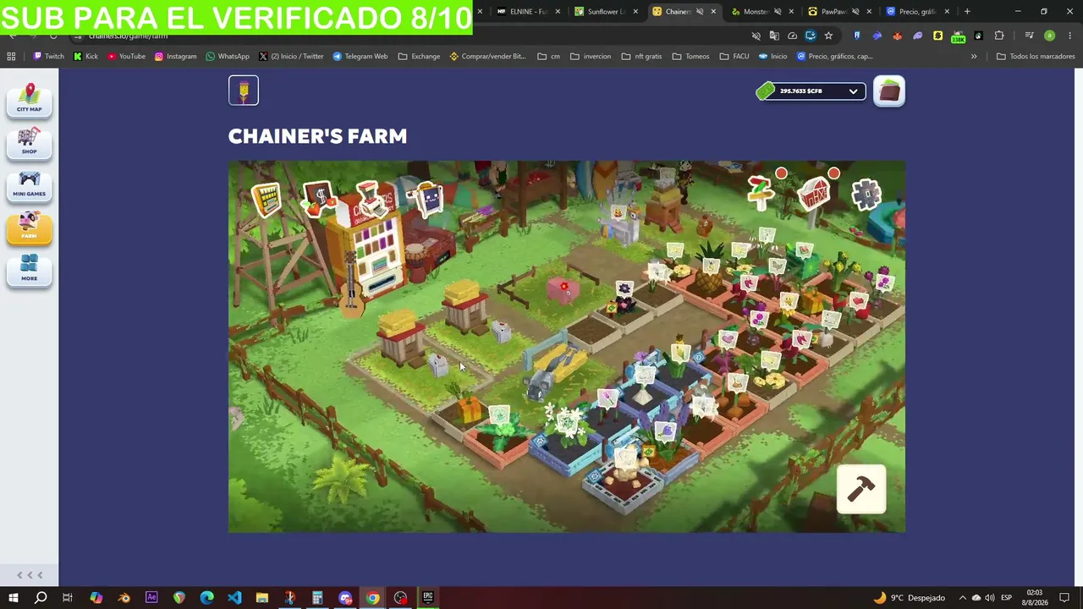The image size is (1083, 609).
Task: Open the browser apps grid icon
Action: 11,57
